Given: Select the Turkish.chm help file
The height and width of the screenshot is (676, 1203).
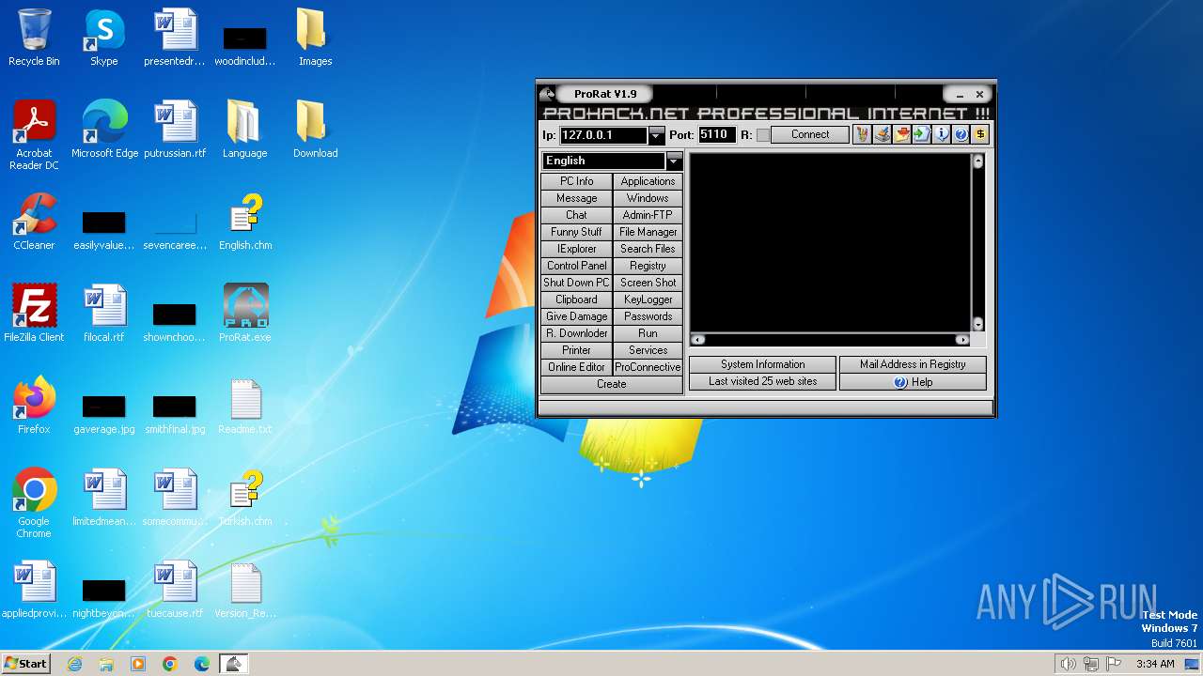Looking at the screenshot, I should coord(245,498).
